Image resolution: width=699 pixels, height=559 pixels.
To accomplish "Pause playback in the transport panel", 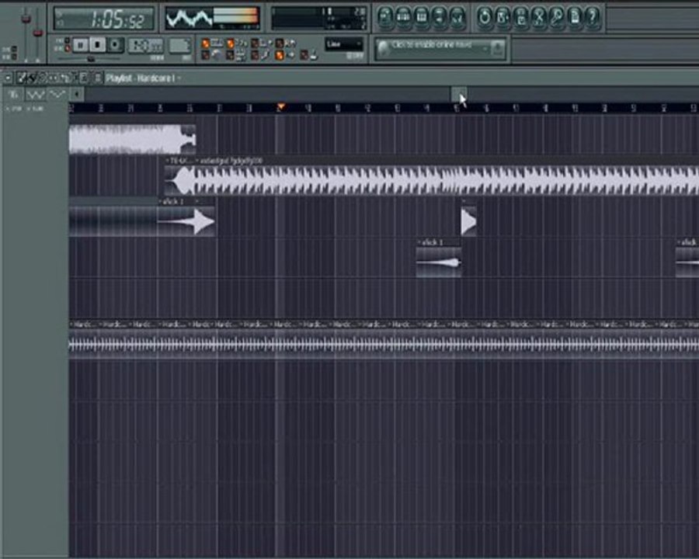I will click(80, 45).
